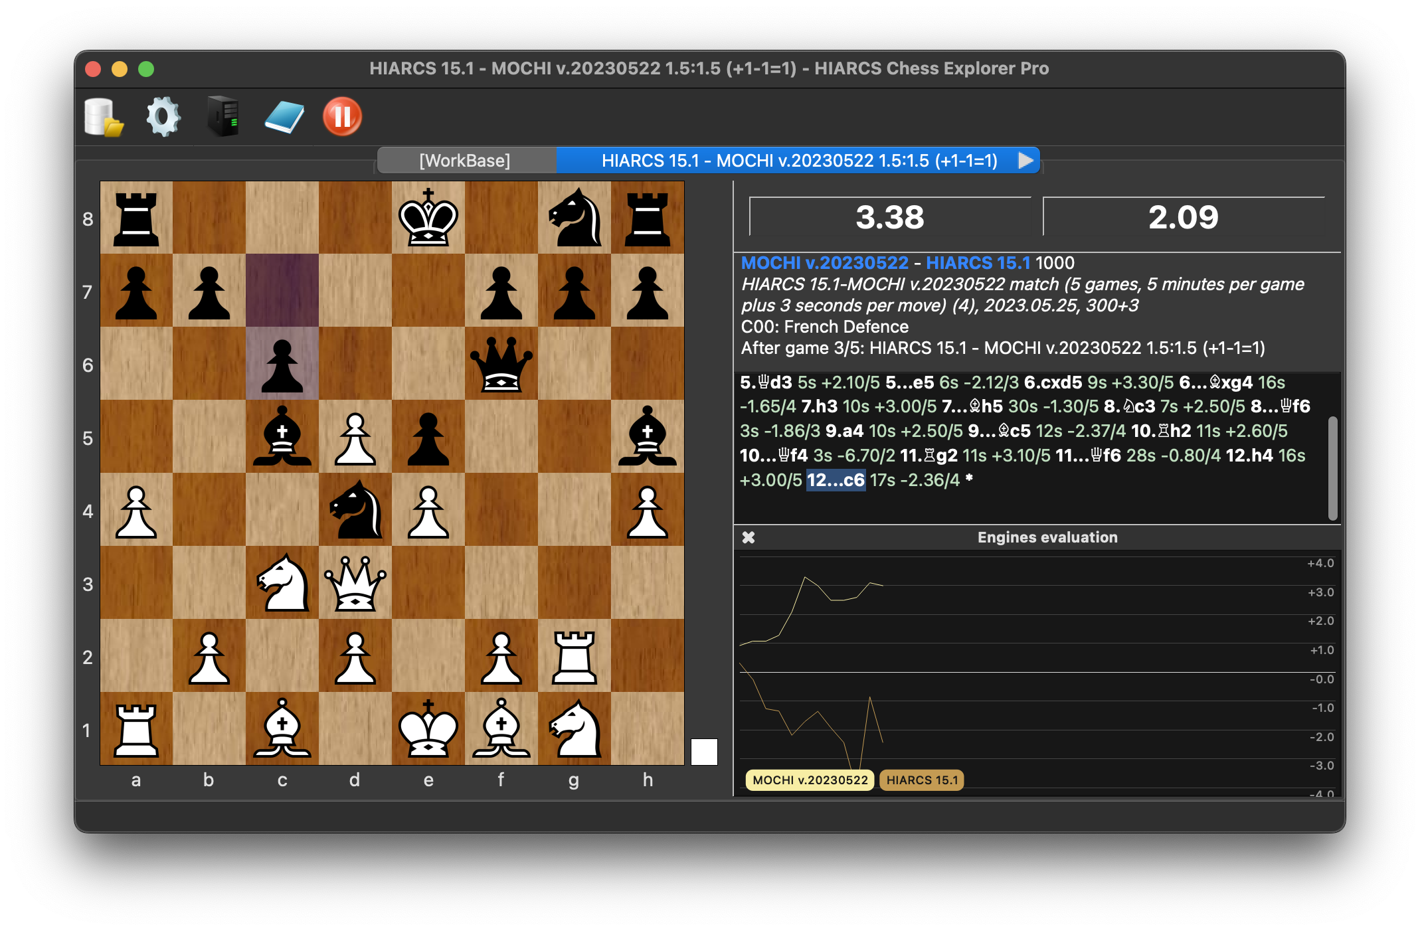This screenshot has height=931, width=1420.
Task: Close the Engines evaluation panel
Action: pyautogui.click(x=749, y=537)
